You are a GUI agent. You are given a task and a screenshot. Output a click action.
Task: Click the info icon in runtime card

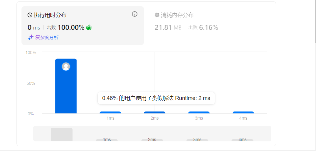[135, 14]
